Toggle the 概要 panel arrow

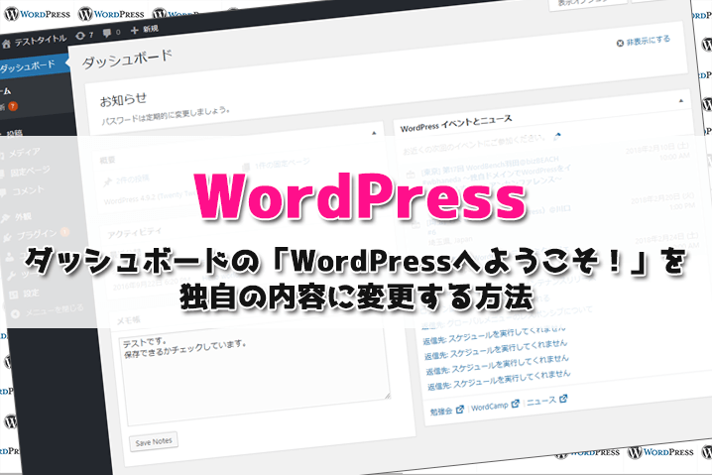coord(374,133)
